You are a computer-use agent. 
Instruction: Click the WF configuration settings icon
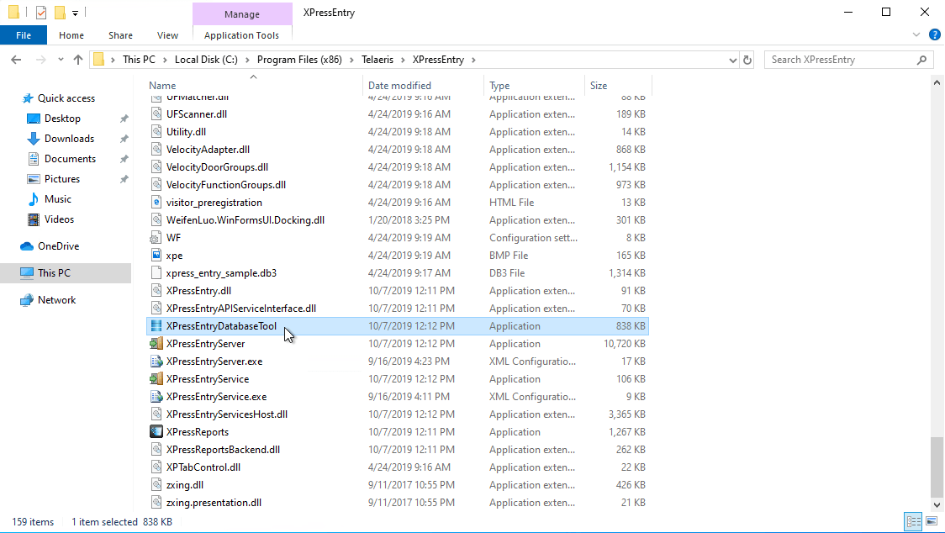(x=156, y=238)
